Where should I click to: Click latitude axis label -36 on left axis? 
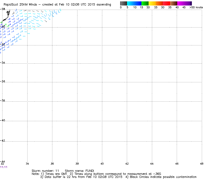pos(2,81)
